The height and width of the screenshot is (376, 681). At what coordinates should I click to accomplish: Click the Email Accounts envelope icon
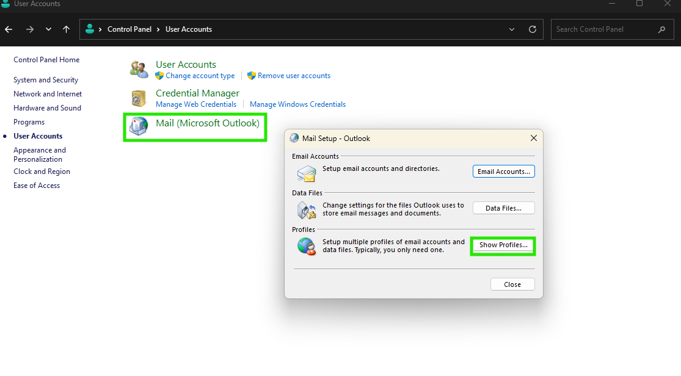click(x=306, y=174)
